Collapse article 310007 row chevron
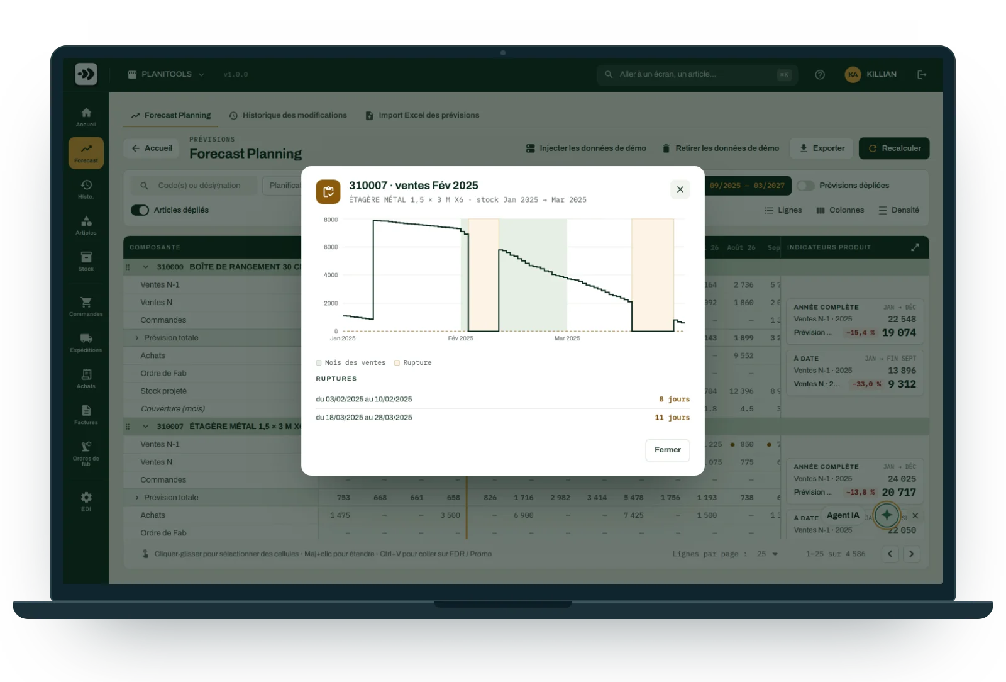The width and height of the screenshot is (1006, 682). [145, 427]
